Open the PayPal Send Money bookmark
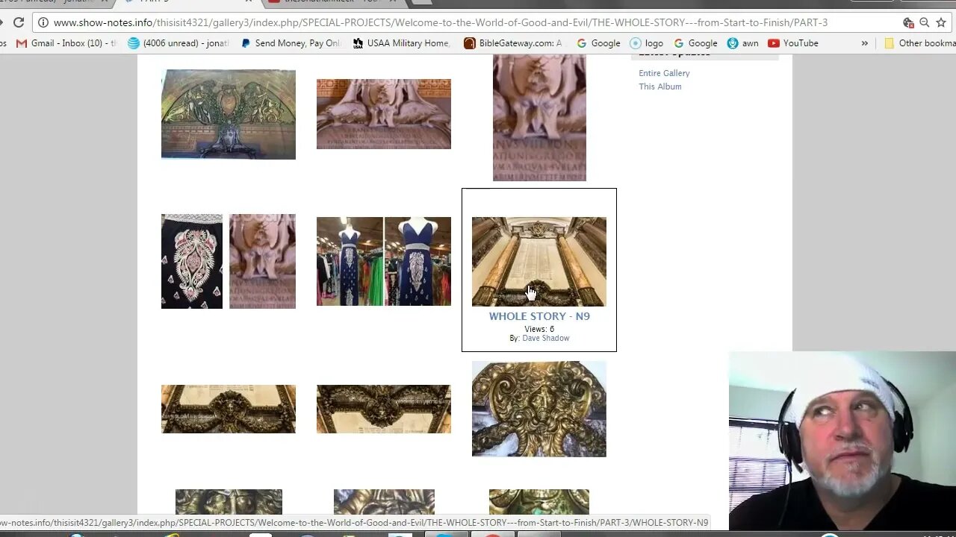The width and height of the screenshot is (956, 537). (x=291, y=43)
